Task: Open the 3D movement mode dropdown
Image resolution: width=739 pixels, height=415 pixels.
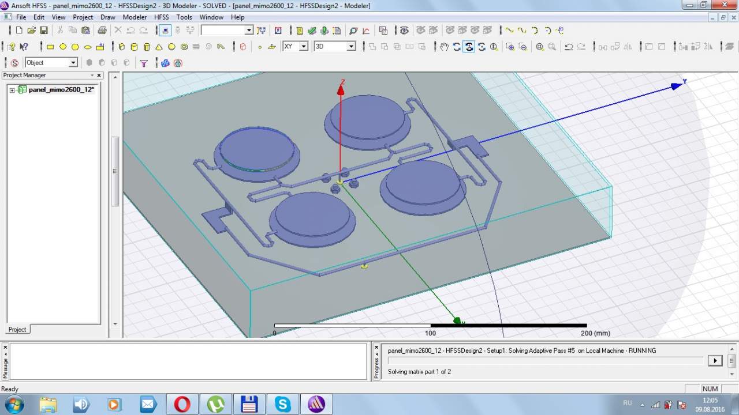Action: click(350, 47)
